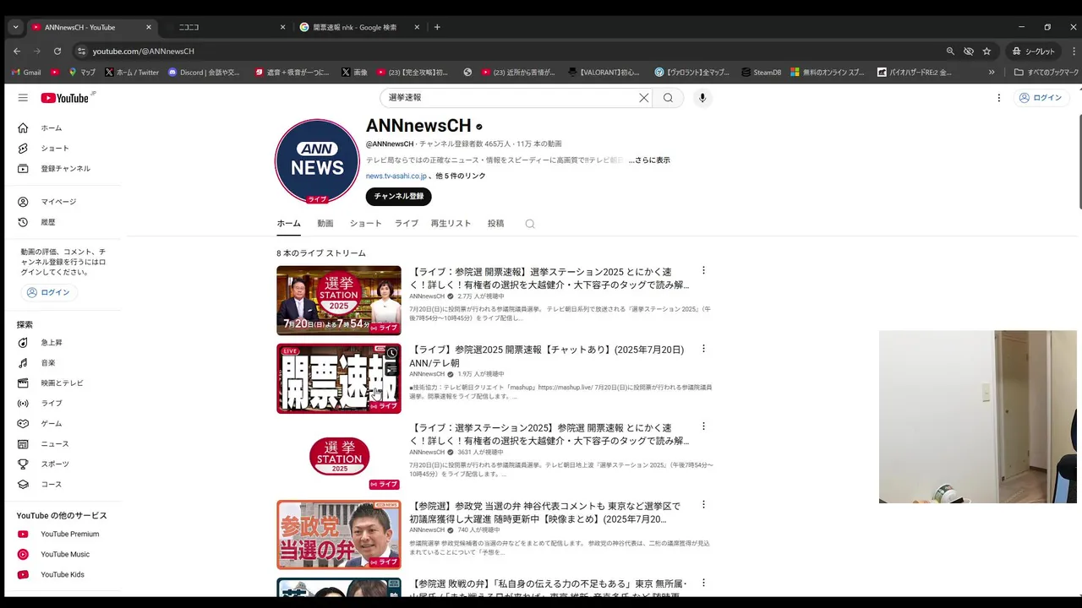Open options menu for 参政党 当選の弁 video
1082x608 pixels.
tap(703, 505)
